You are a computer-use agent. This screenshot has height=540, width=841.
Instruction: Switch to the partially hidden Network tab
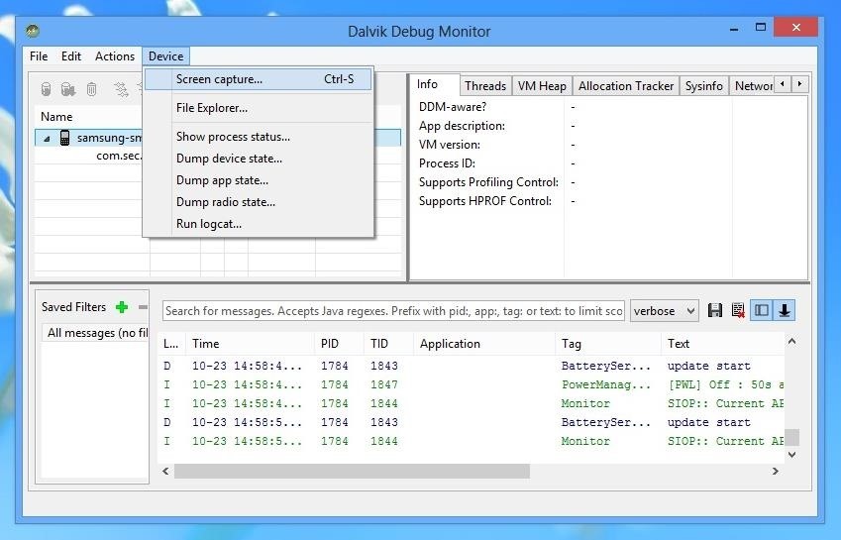tap(752, 86)
